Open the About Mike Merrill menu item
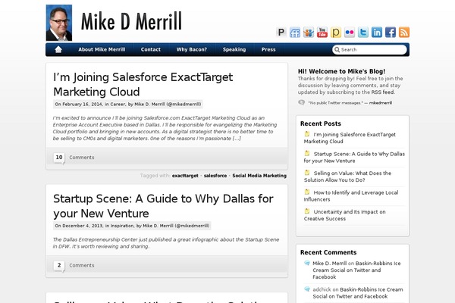 [102, 49]
